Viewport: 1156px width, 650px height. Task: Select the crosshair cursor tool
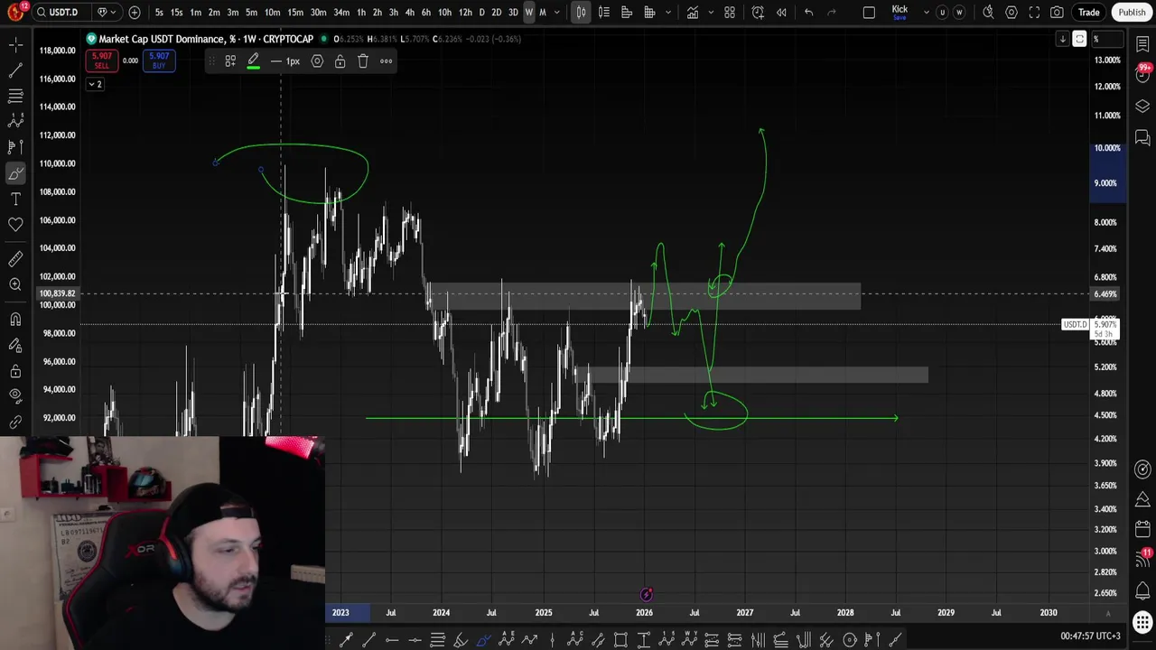15,44
